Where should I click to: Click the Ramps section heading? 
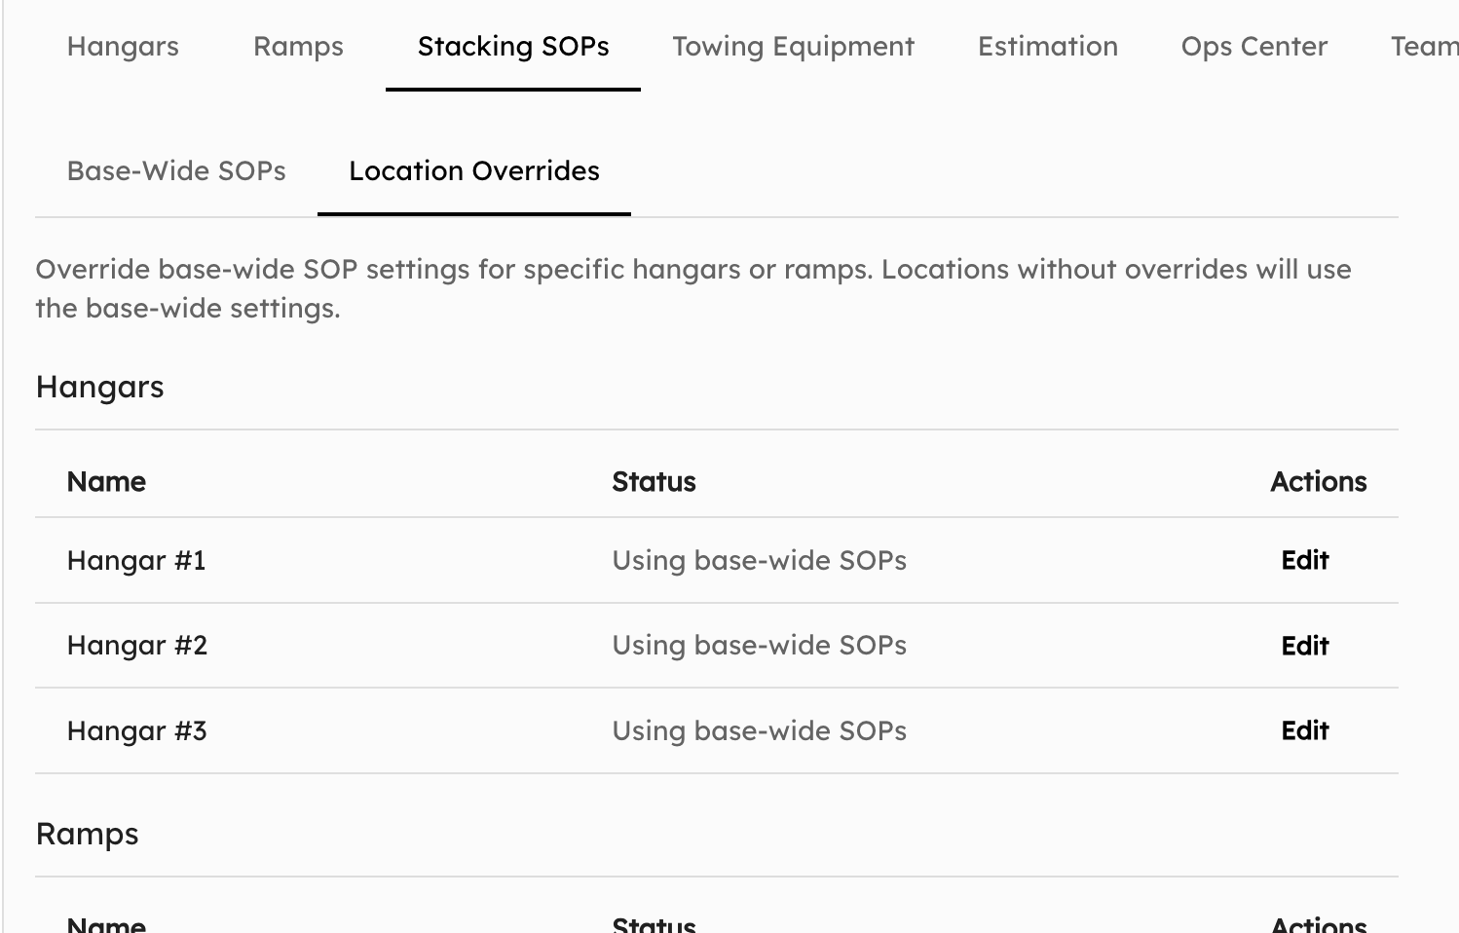87,833
